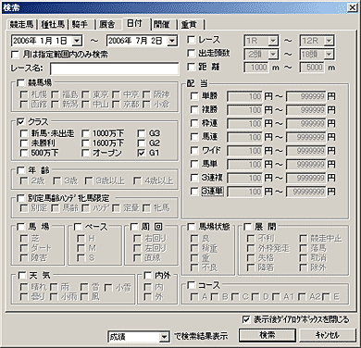Check the 3連複 payout checkbox
361x348 pixels.
tap(194, 178)
